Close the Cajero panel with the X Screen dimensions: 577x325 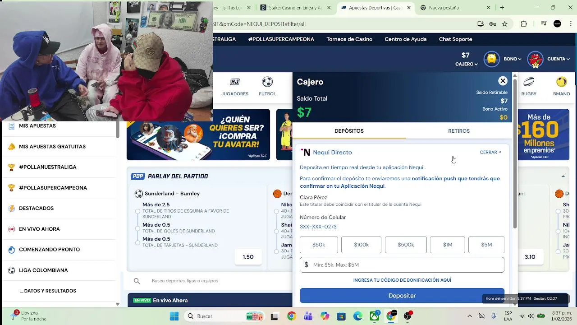click(503, 81)
